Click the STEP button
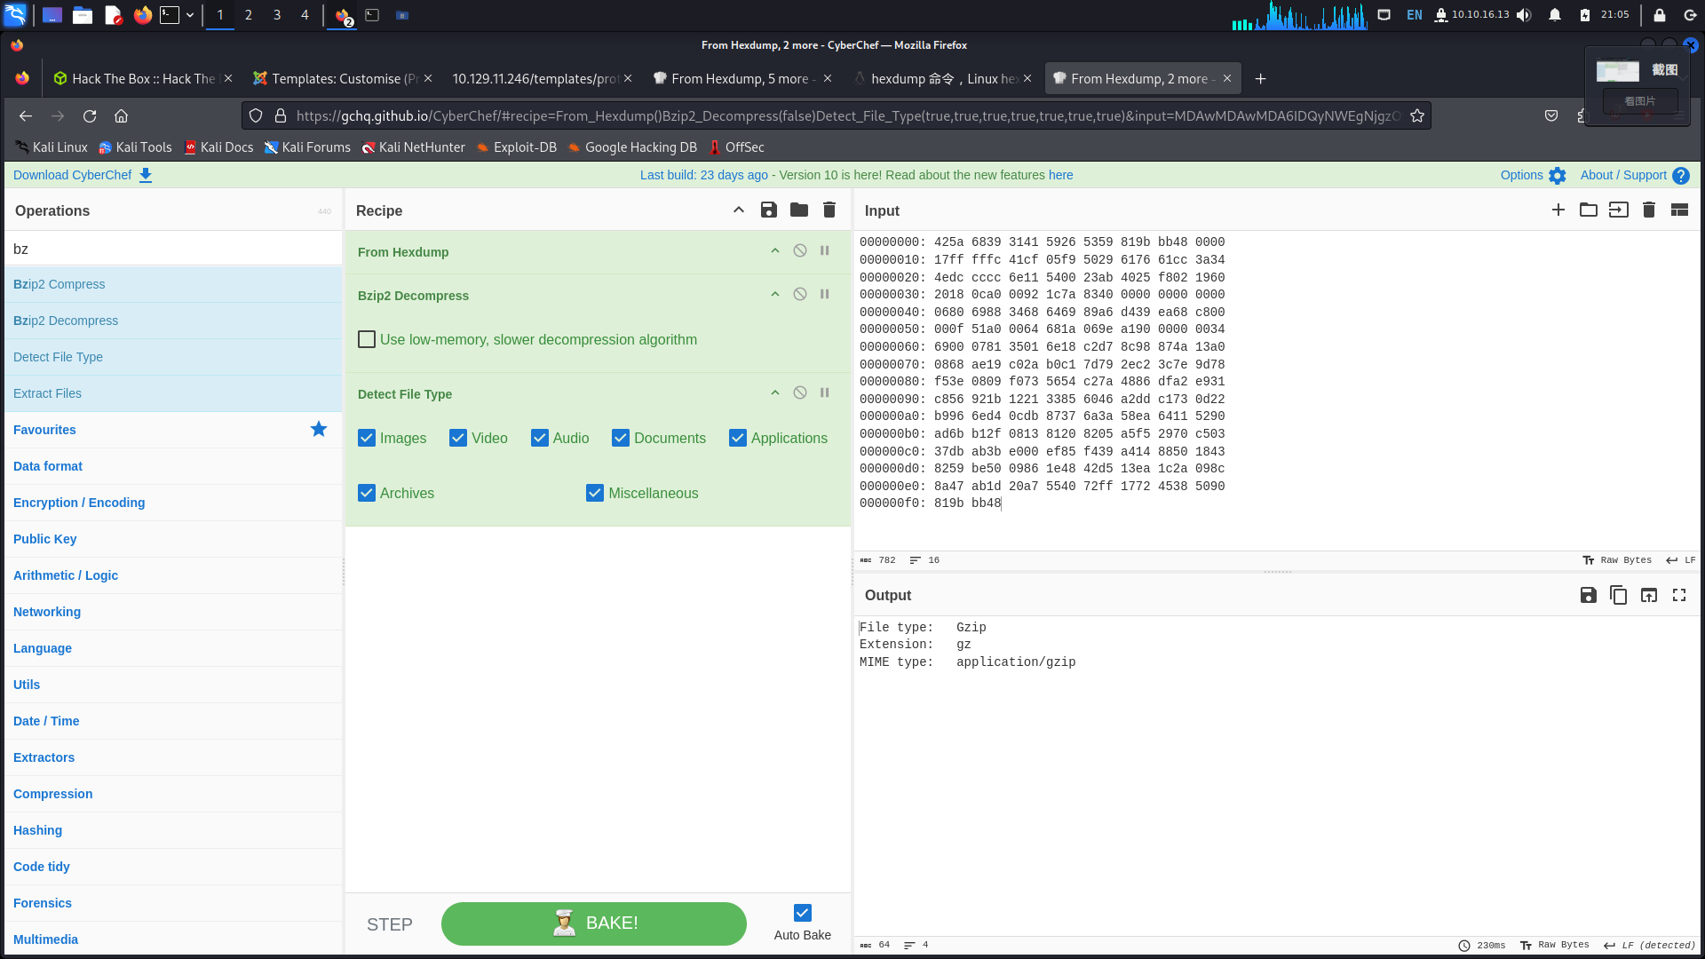Screen dimensions: 1705x959 (390, 924)
